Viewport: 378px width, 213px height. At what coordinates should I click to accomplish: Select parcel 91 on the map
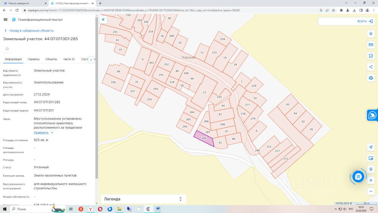pos(220,143)
